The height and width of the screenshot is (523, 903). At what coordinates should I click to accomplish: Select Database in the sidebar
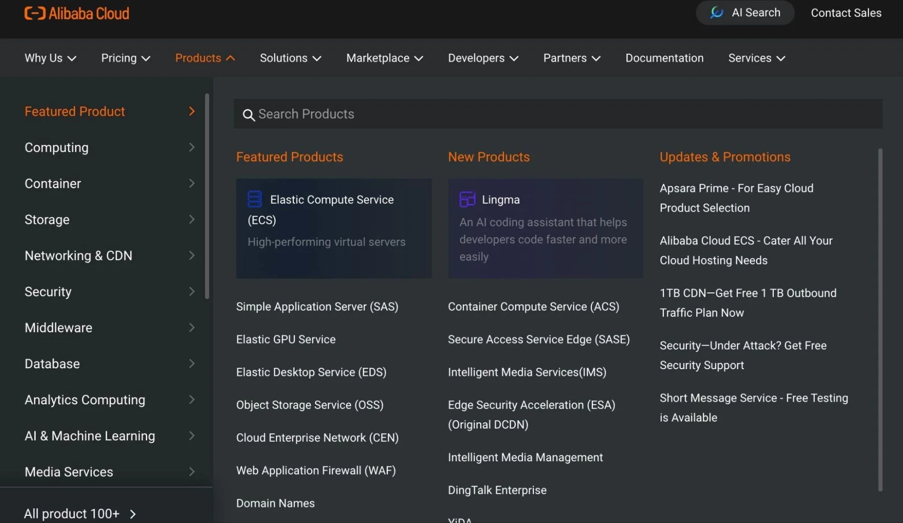tap(52, 364)
